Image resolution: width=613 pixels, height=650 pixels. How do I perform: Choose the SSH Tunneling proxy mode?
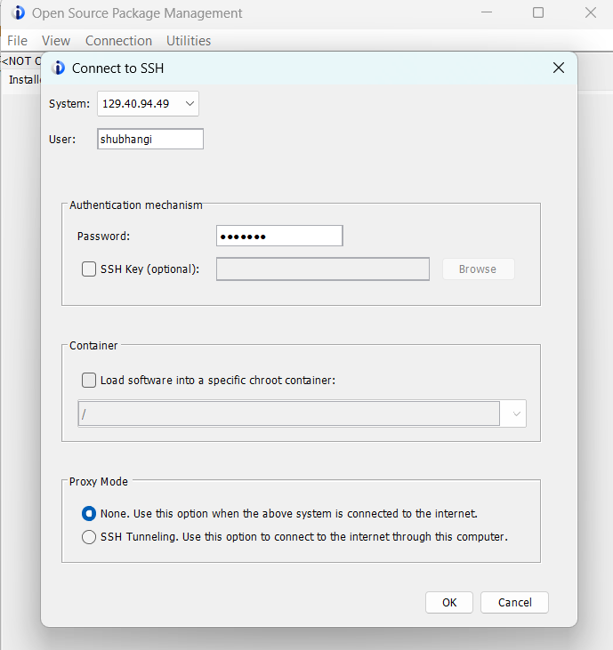coord(89,537)
